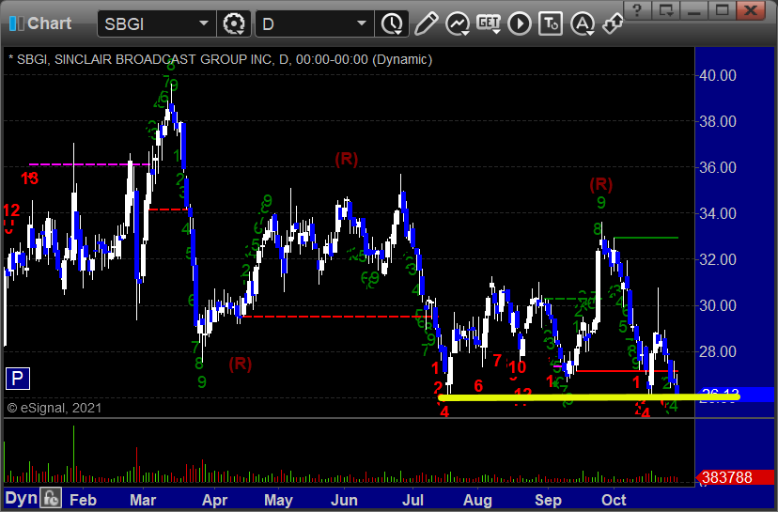Open symbol settings gear menu

pos(234,23)
